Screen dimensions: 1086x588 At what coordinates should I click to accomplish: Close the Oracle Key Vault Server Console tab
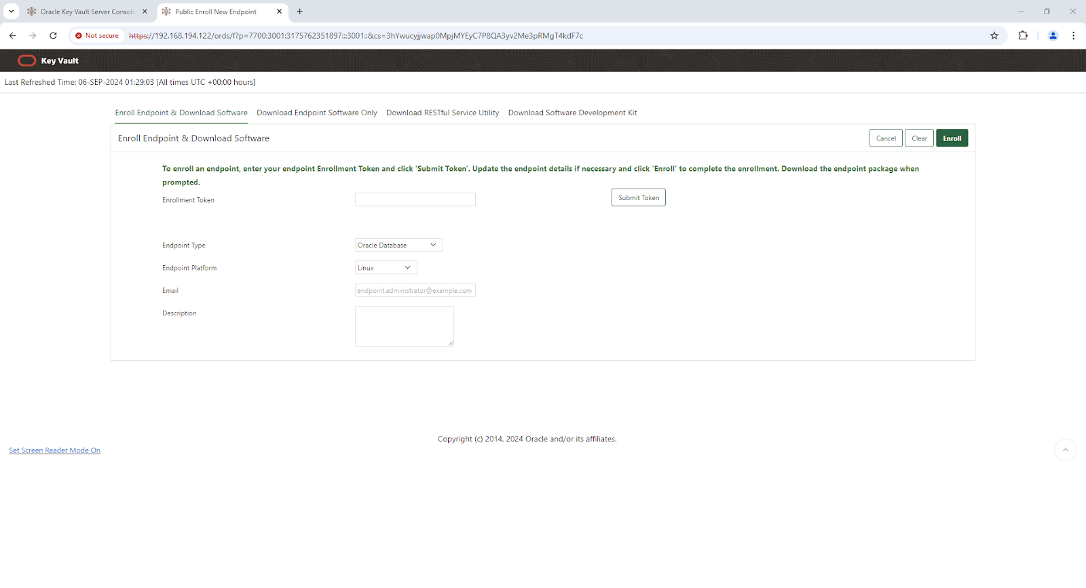coord(145,12)
